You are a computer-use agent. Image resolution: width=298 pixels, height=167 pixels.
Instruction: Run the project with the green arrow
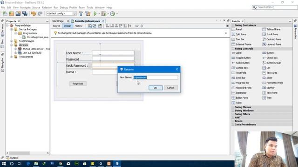[95, 13]
